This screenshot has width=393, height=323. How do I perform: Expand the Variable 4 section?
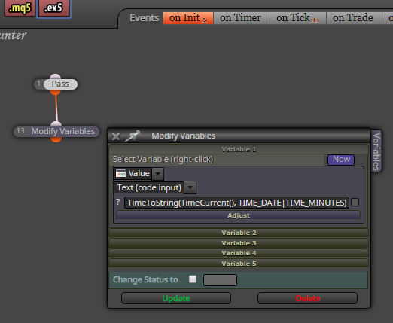coord(239,253)
